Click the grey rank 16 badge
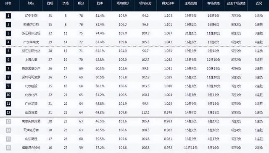 (x=8, y=148)
